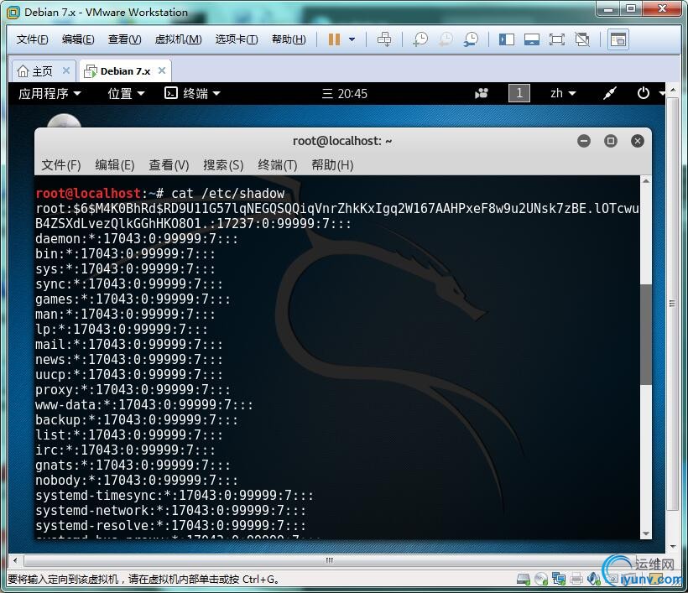
Task: Toggle the VMware library sidebar view
Action: pyautogui.click(x=507, y=39)
